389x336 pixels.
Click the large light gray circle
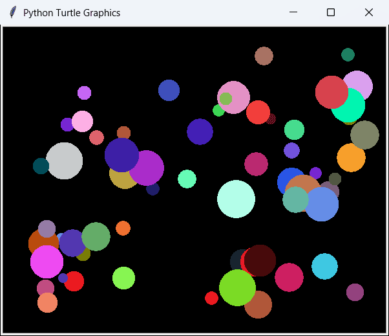pos(64,161)
